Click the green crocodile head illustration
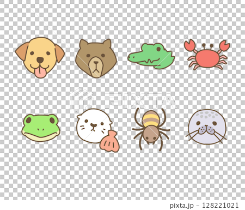This screenshot has height=210, width=245. pos(151,56)
